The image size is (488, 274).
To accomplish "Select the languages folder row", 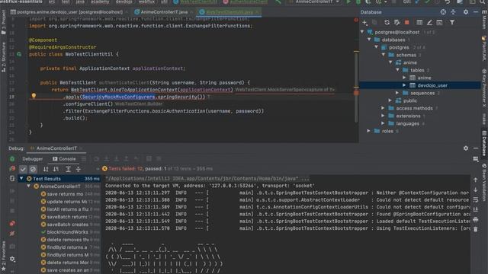I will [419, 123].
